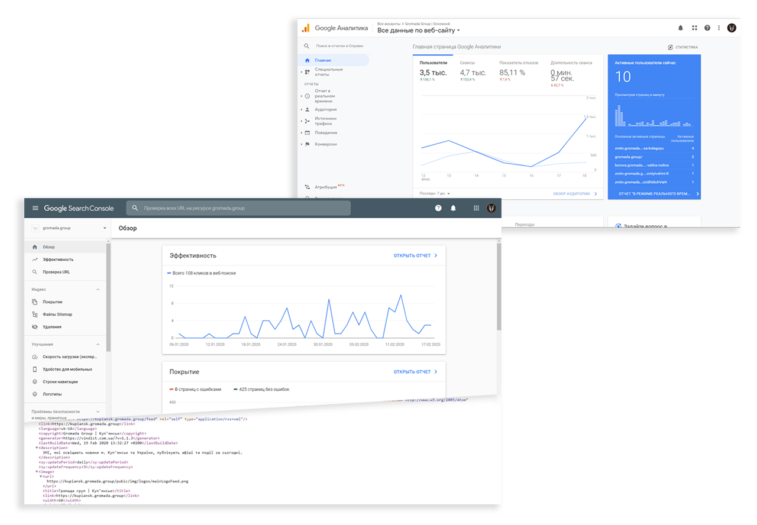Select the Показатель отказов metric tab

coord(519,71)
